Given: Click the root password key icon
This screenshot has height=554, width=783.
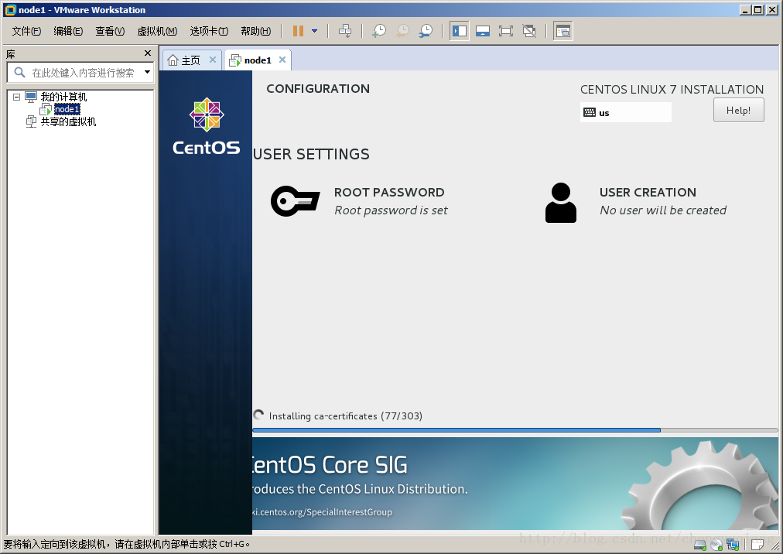Looking at the screenshot, I should point(295,201).
